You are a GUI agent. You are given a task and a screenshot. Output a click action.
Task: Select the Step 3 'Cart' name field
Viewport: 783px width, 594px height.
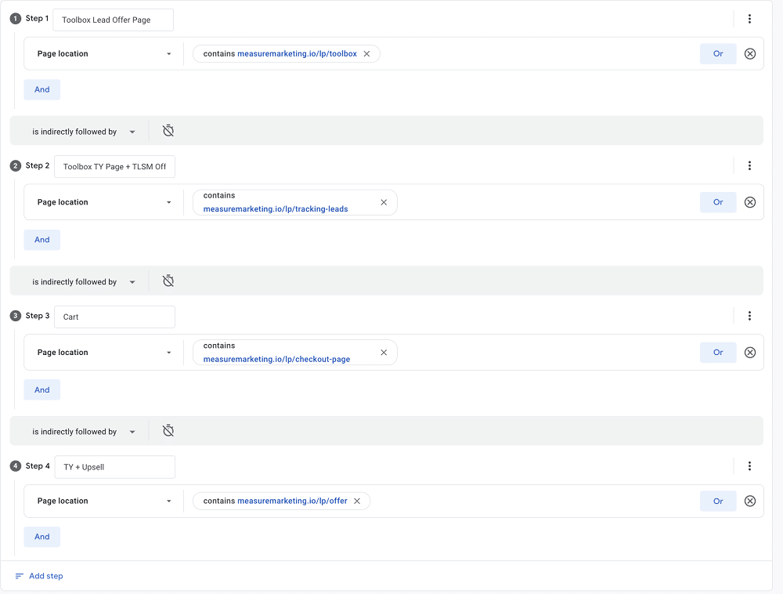[x=114, y=317]
